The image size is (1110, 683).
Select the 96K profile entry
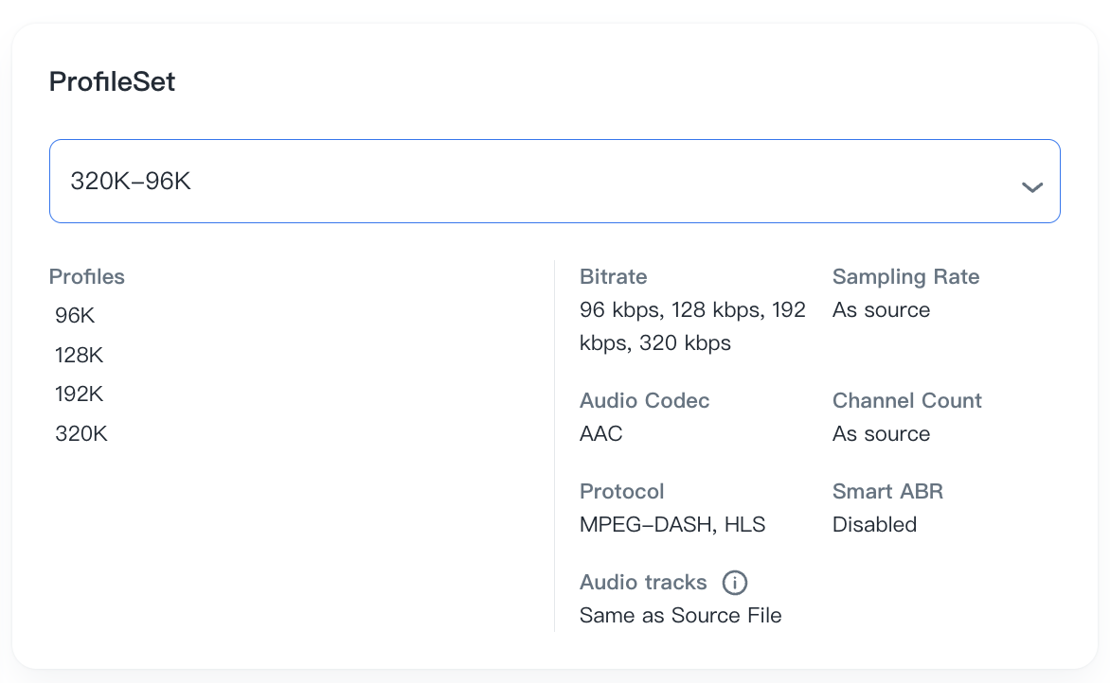point(76,316)
